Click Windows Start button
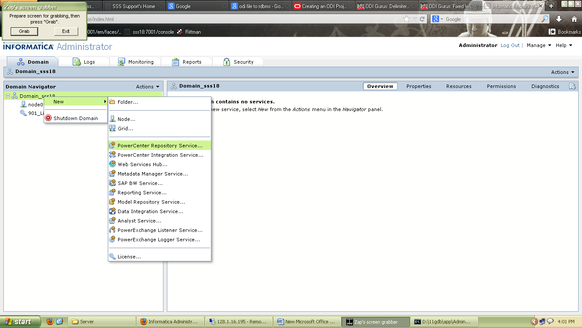This screenshot has width=582, height=328. (x=20, y=322)
